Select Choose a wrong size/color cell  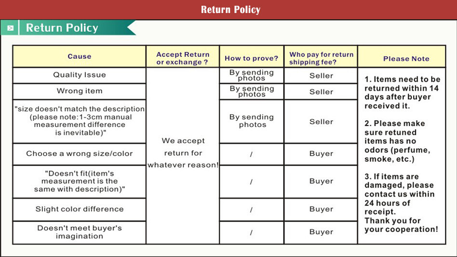click(x=80, y=154)
